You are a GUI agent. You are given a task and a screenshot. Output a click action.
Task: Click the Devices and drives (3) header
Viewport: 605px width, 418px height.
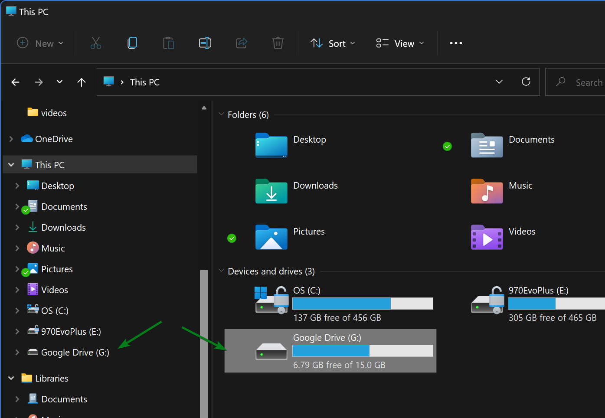coord(271,271)
